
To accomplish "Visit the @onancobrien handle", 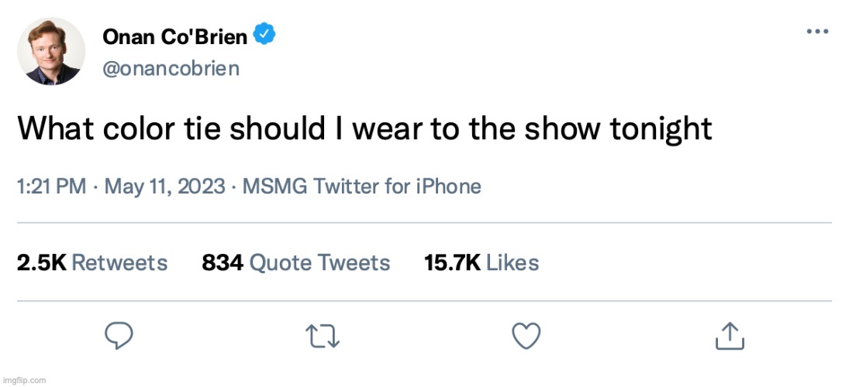I will [x=171, y=68].
